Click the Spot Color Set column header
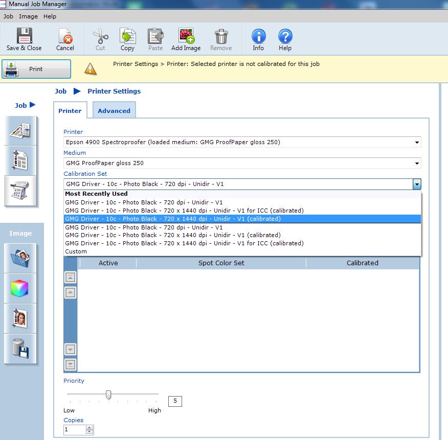Screen dimensions: 448x440 221,263
